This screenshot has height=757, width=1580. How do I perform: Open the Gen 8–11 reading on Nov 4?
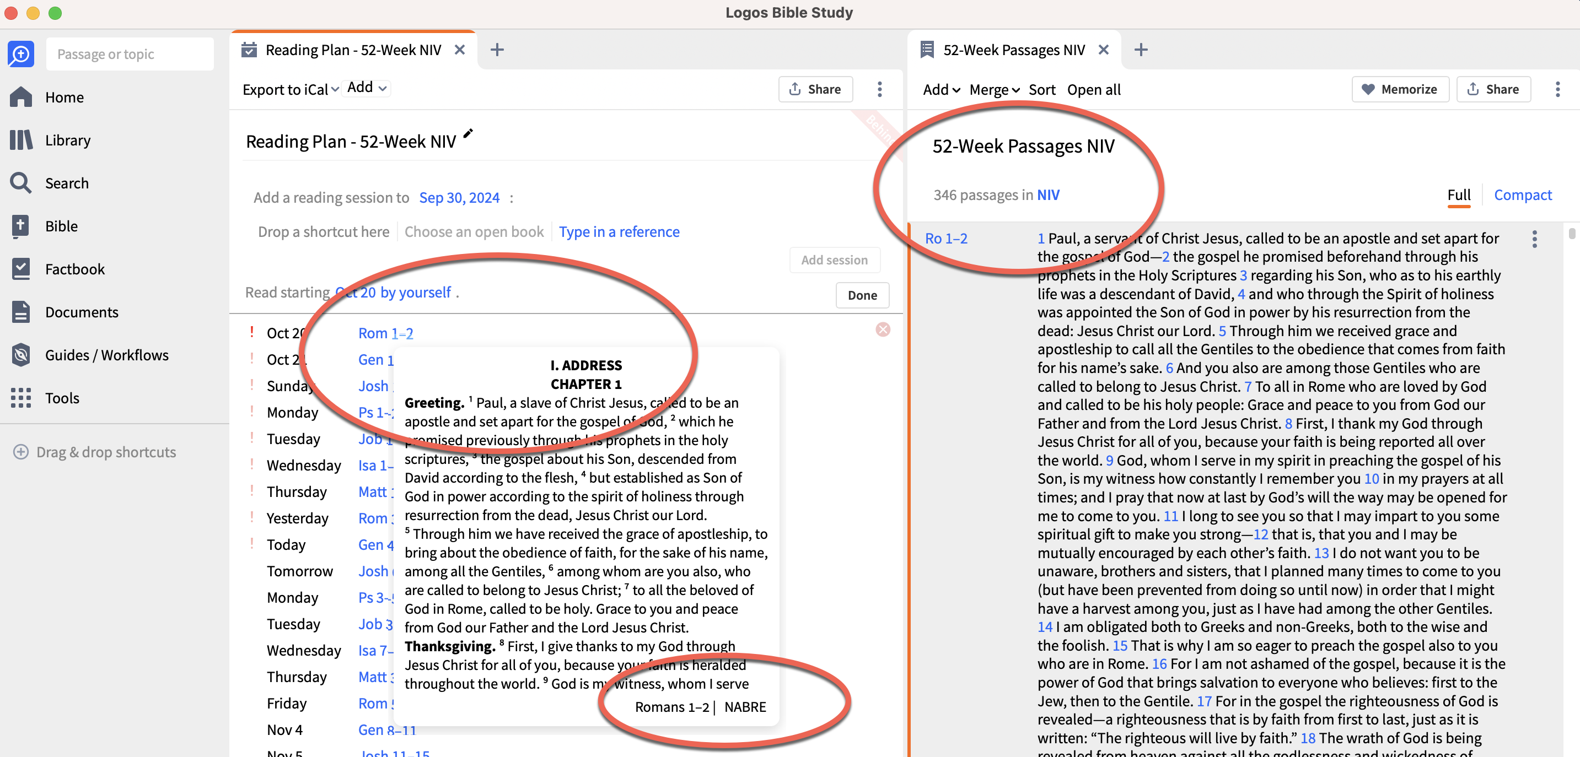(x=386, y=729)
